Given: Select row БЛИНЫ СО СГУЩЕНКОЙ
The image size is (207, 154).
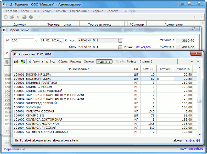Looking at the screenshot, I should (105, 91).
